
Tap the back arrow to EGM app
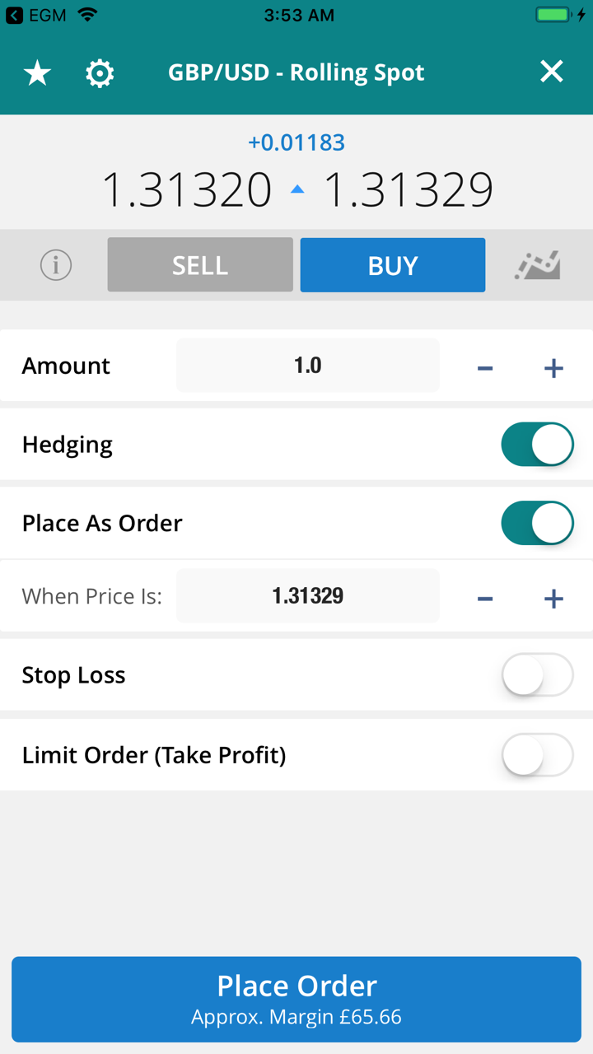[x=14, y=15]
